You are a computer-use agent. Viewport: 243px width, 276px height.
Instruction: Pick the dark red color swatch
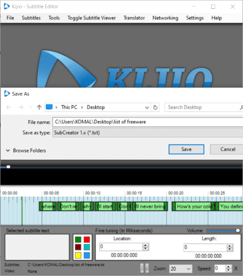[x=78, y=247]
